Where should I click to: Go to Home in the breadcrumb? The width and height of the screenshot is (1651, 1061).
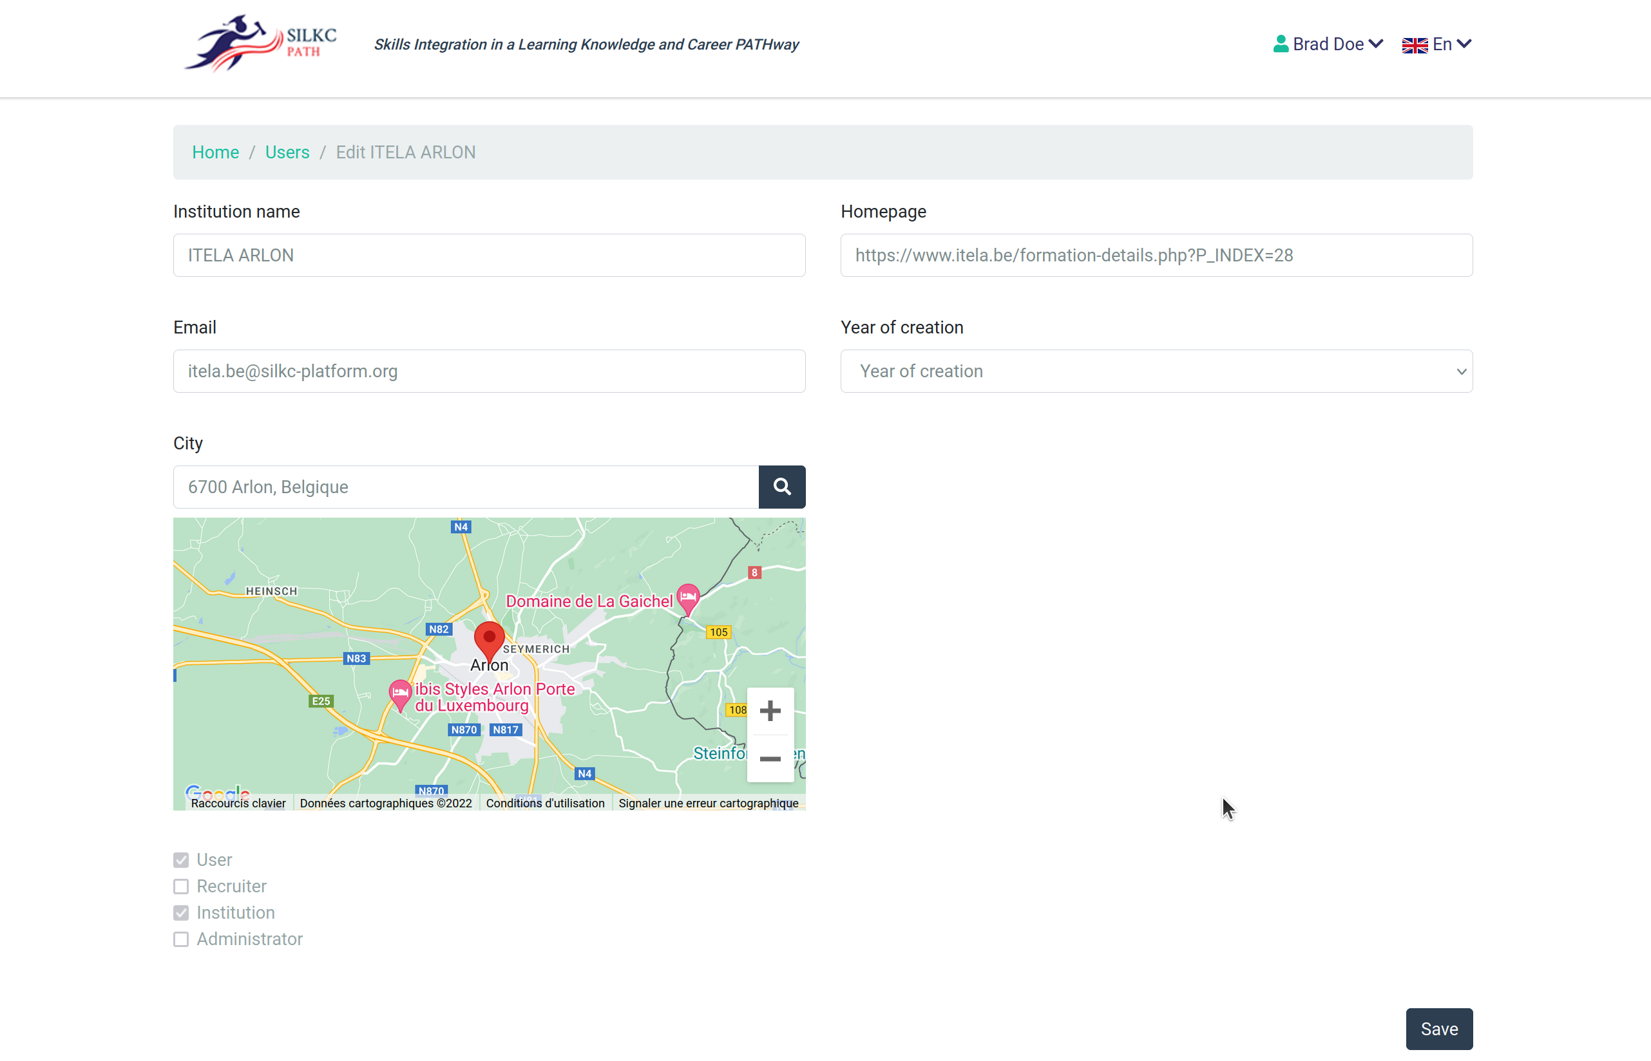pos(215,152)
